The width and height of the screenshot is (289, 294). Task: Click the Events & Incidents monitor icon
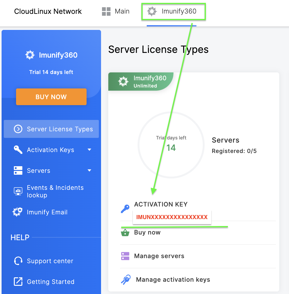[18, 191]
